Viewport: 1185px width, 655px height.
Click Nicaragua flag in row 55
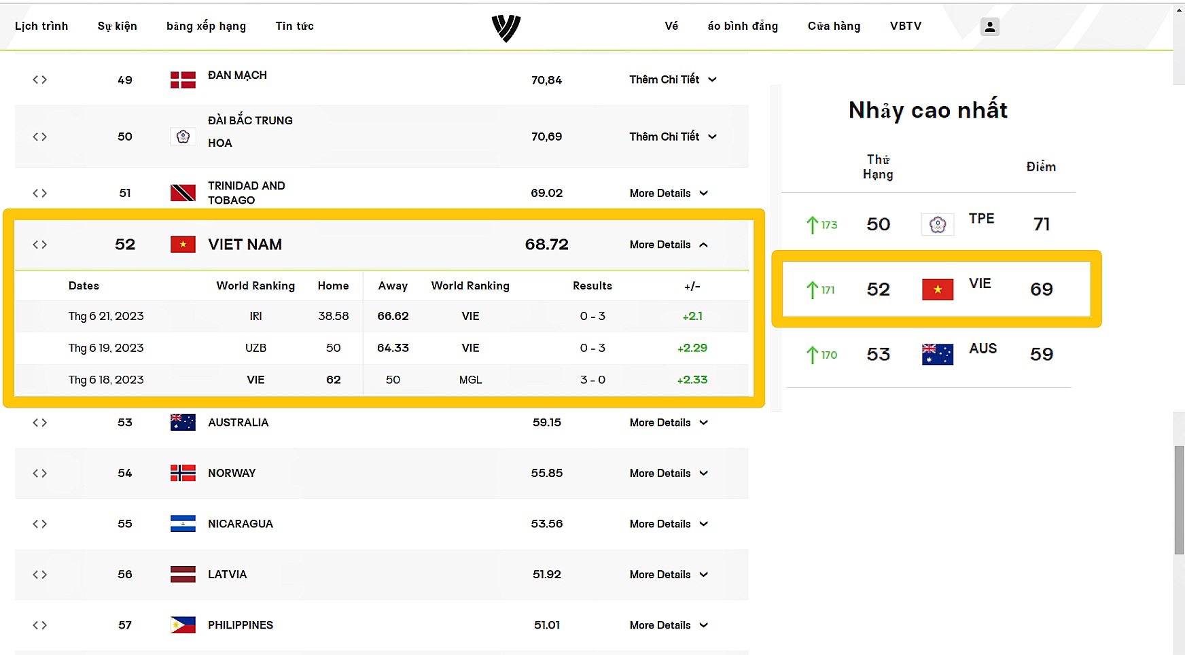(183, 524)
